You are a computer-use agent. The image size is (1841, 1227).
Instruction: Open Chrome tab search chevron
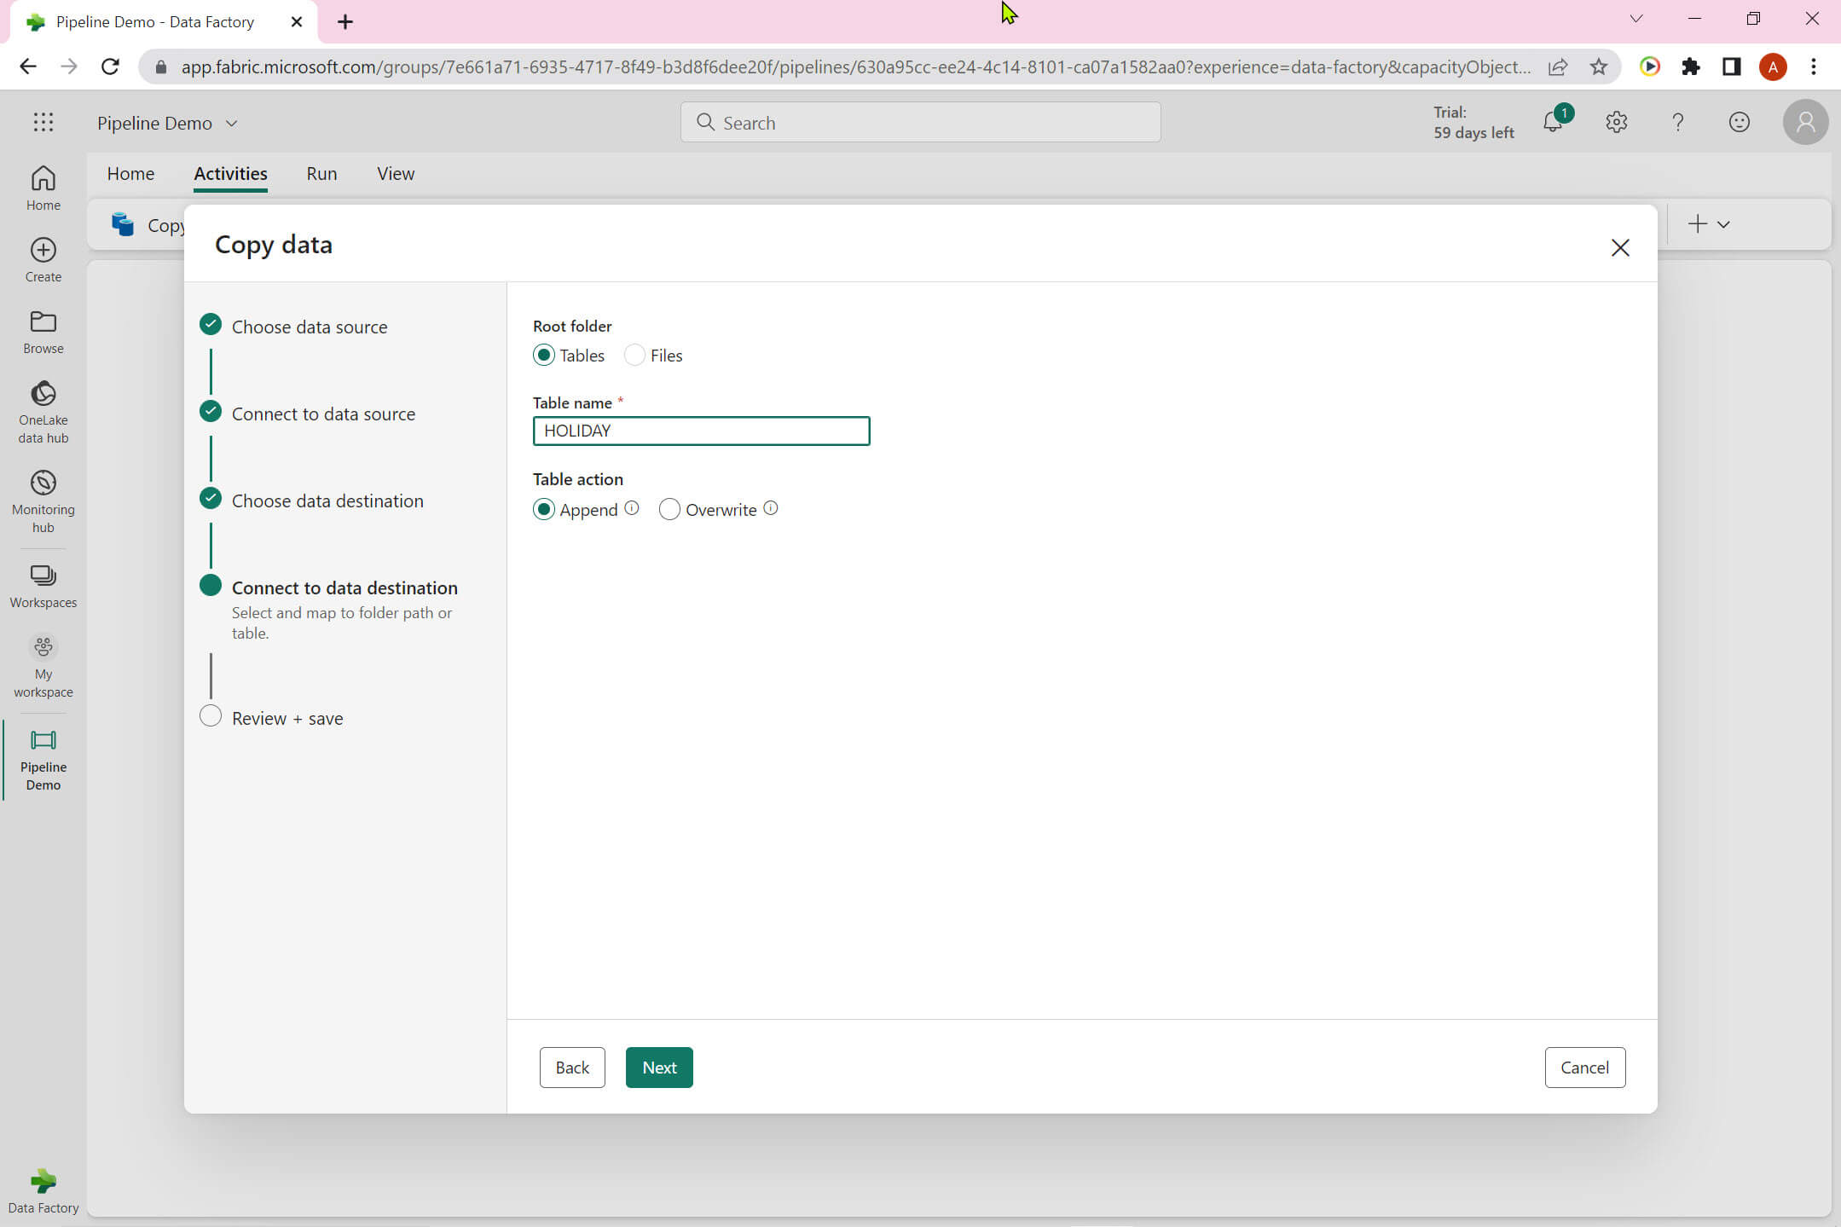1635,19
